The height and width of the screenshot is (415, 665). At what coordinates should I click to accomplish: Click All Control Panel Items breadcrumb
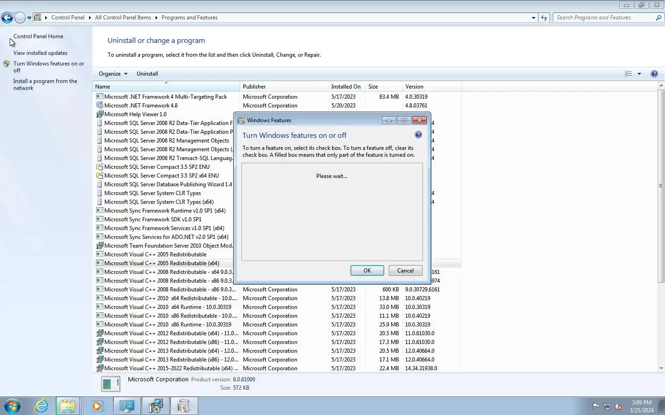coord(123,18)
